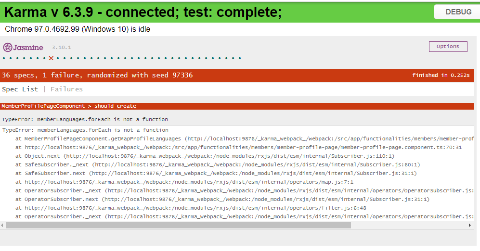The height and width of the screenshot is (251, 480).
Task: Open the MemberProfilePageComponent suite link
Action: [43, 106]
